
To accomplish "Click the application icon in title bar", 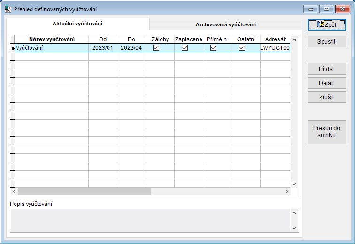I will [8, 9].
